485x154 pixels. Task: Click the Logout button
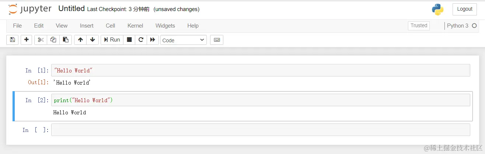click(464, 9)
